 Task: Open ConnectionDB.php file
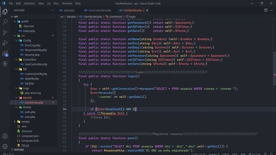(x=36, y=74)
